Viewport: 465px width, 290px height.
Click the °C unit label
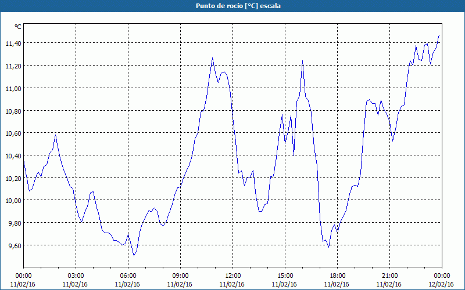pyautogui.click(x=18, y=27)
